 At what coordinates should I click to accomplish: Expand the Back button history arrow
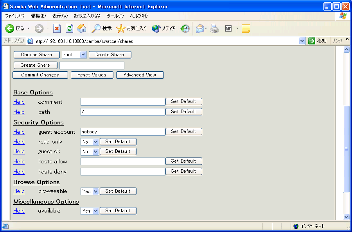29,28
